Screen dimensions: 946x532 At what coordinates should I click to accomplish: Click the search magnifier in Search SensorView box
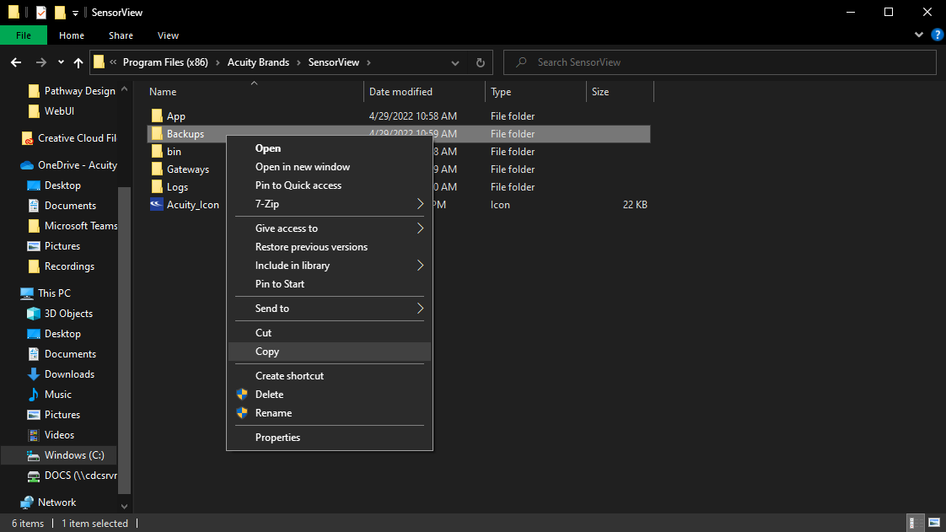[520, 62]
